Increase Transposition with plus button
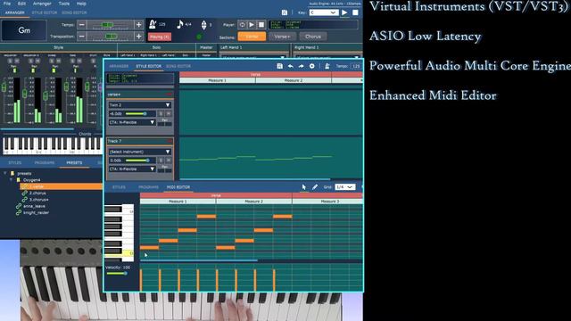The height and width of the screenshot is (321, 571). [139, 37]
